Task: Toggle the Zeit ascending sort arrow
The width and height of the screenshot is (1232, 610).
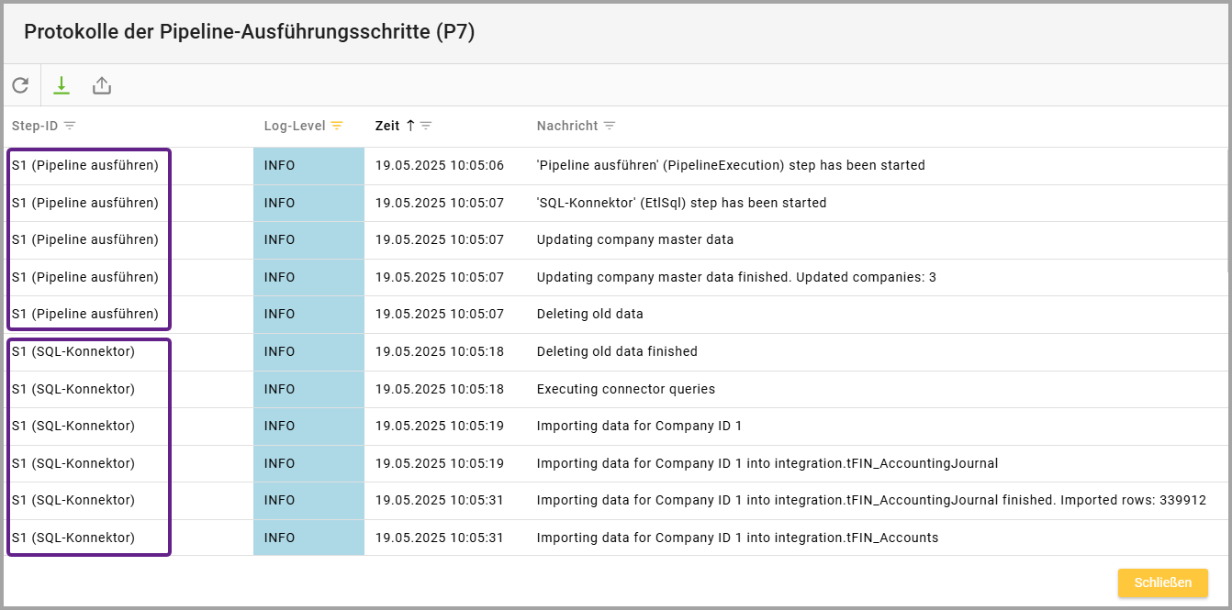Action: point(410,126)
